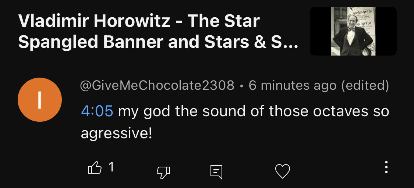Click the word "octaves" in the comment
Viewport: 414px width, 188px height.
(338, 111)
